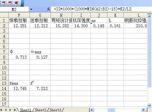Screen dimensions: 152x112
Task: Click previous sheet navigation arrow
Action: pos(6,110)
